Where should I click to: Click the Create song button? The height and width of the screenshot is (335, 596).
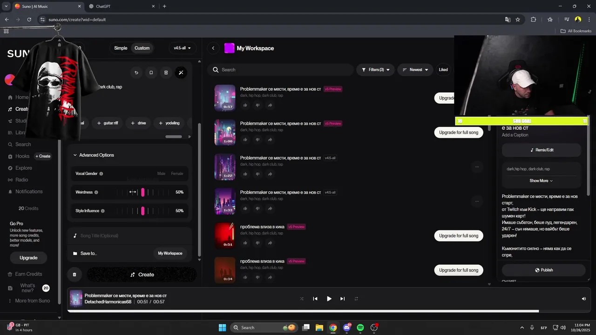(x=142, y=275)
